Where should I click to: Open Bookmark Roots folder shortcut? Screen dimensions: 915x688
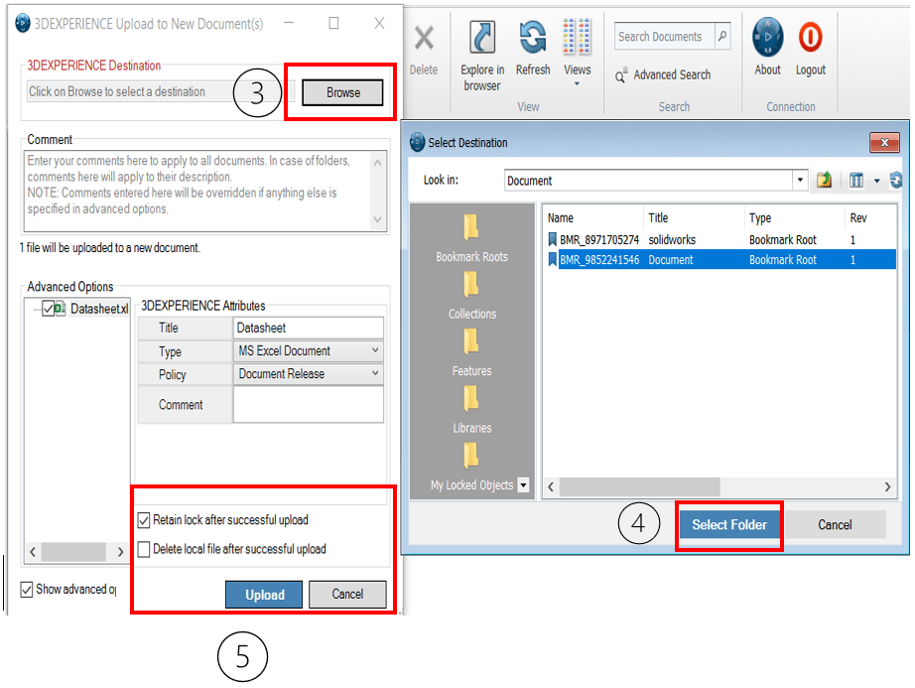(x=471, y=238)
